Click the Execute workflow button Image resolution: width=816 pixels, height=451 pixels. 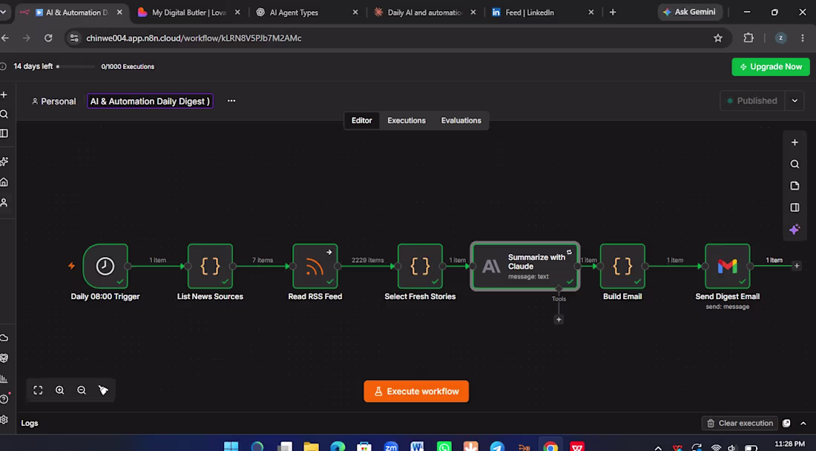tap(416, 391)
